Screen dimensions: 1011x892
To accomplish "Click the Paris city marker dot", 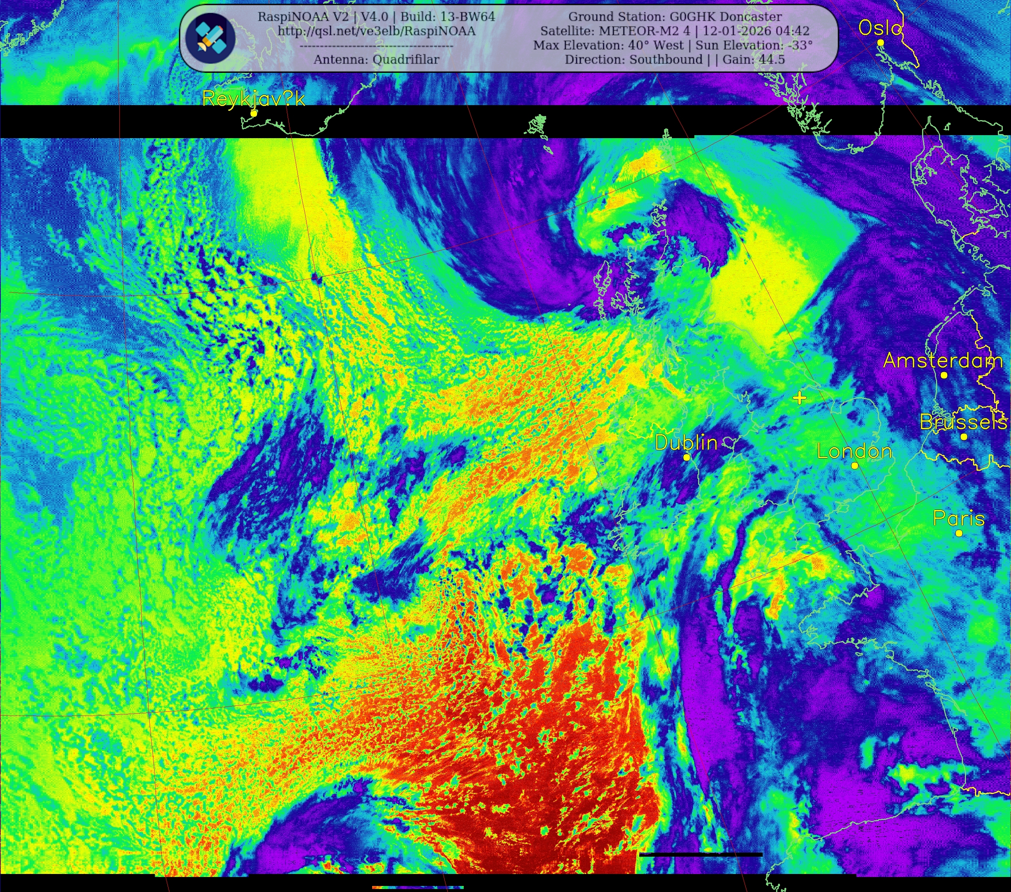I will (959, 533).
